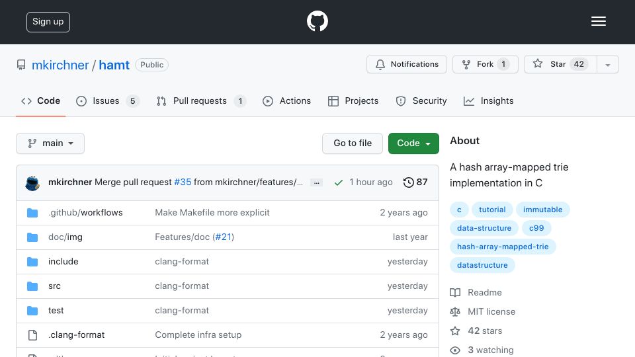635x357 pixels.
Task: Open the 87 commits history link
Action: pos(415,182)
